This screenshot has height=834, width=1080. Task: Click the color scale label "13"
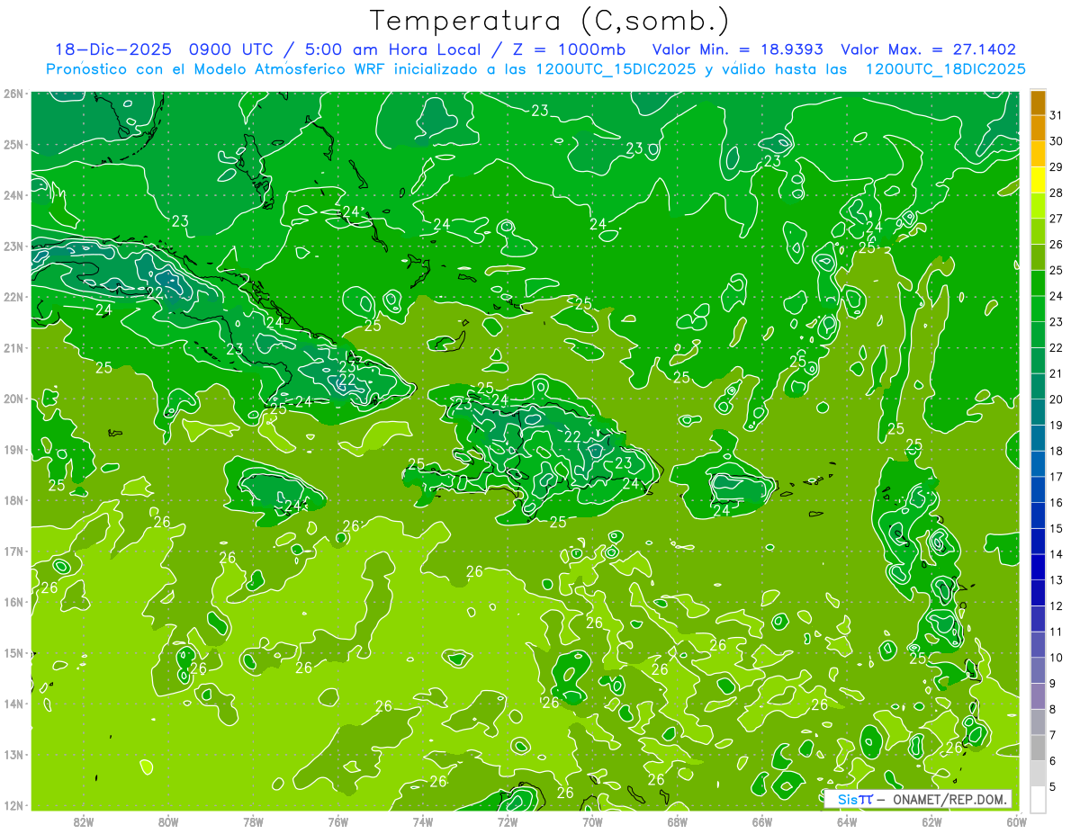1056,580
